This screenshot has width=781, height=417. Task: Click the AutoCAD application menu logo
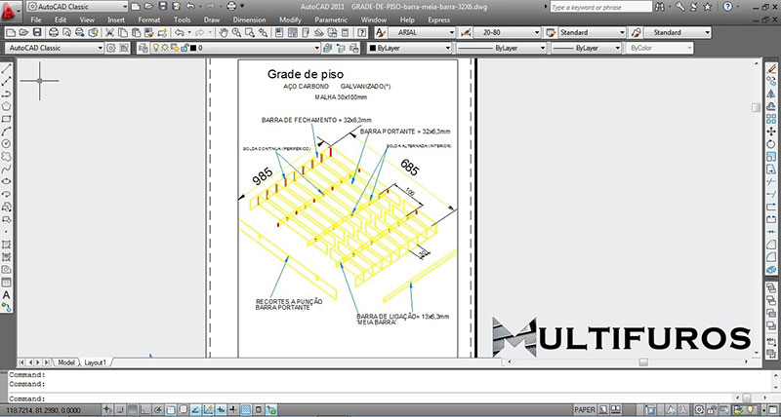click(x=11, y=11)
